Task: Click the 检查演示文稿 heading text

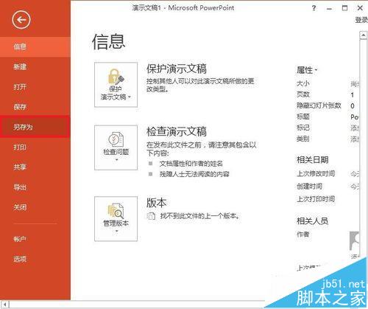Action: 177,132
